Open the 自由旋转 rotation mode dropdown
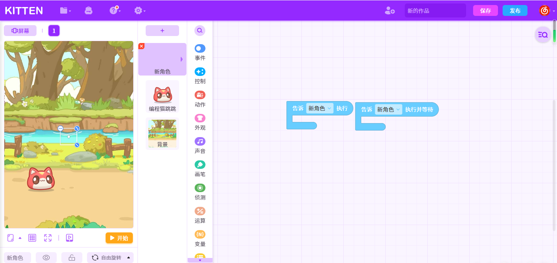The image size is (557, 263). click(x=110, y=258)
